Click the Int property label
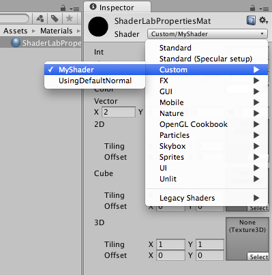Viewport: 272px width, 275px height. pyautogui.click(x=99, y=52)
